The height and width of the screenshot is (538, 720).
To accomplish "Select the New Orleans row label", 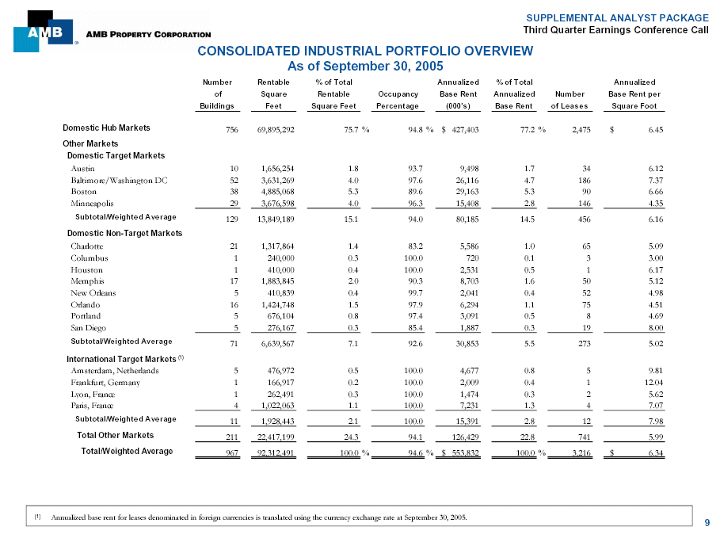I will click(93, 292).
